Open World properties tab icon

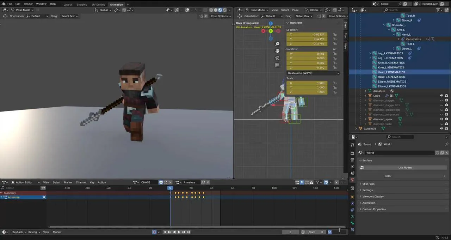coord(352,180)
